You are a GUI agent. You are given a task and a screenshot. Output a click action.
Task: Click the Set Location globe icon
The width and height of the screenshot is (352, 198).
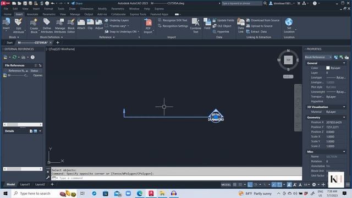tap(289, 22)
